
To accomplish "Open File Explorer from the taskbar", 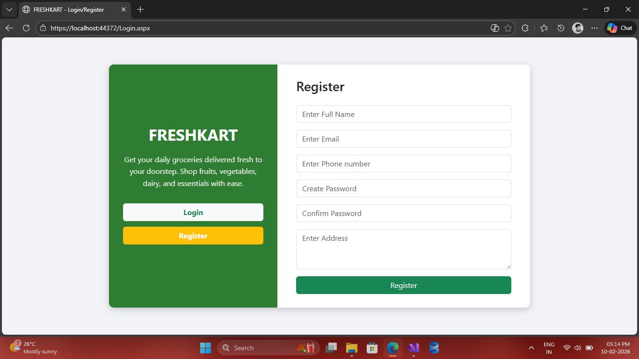I will [352, 348].
